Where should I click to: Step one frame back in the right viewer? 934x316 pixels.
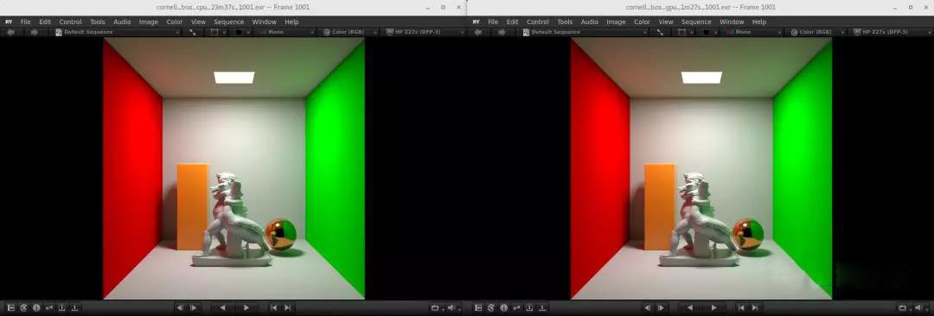(x=648, y=307)
